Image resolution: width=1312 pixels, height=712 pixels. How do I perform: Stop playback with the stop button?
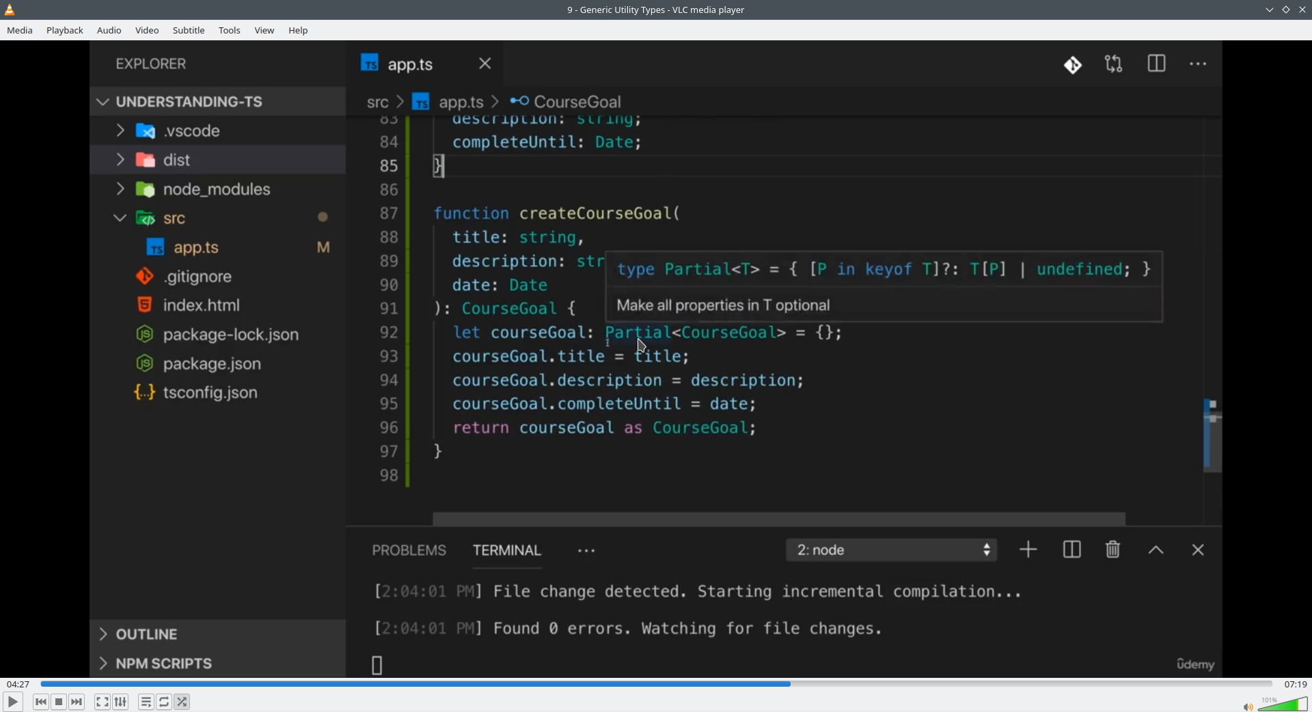pos(59,702)
